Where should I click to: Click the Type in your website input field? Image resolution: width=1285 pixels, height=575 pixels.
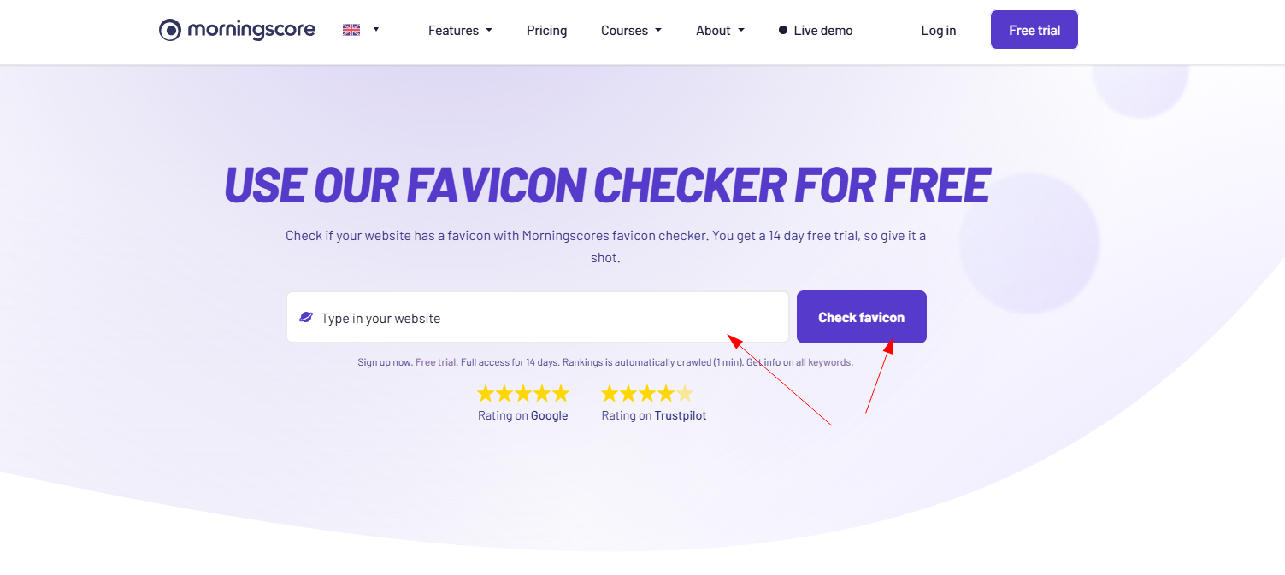(537, 317)
